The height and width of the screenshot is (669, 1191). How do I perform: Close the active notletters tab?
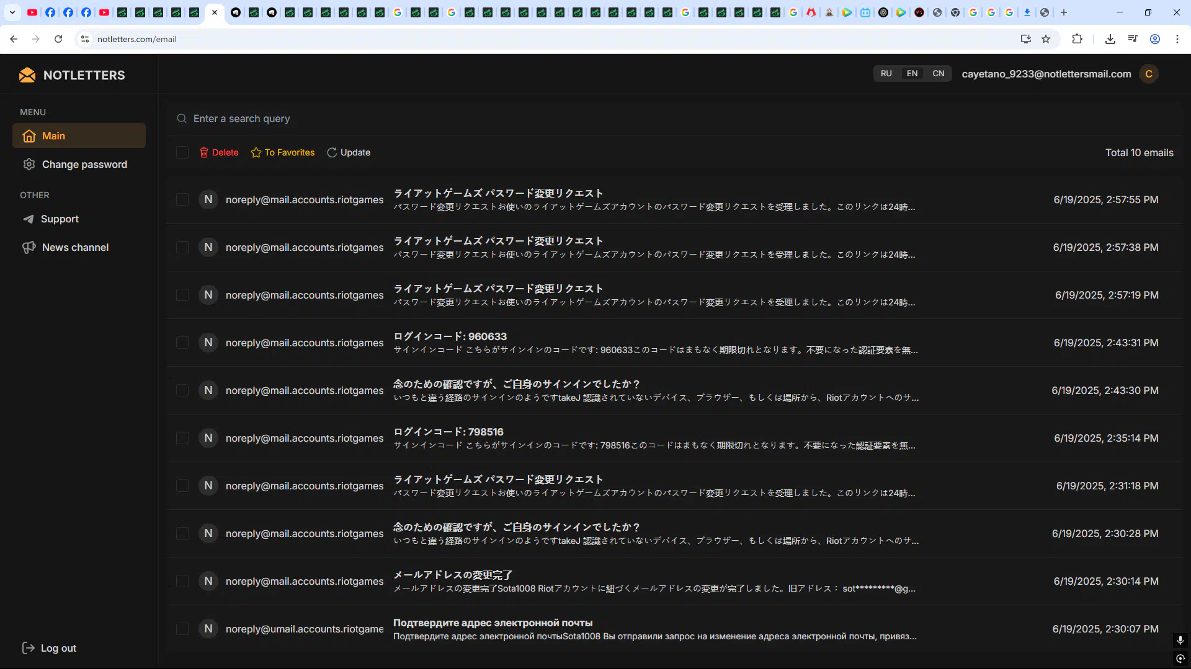pos(215,12)
